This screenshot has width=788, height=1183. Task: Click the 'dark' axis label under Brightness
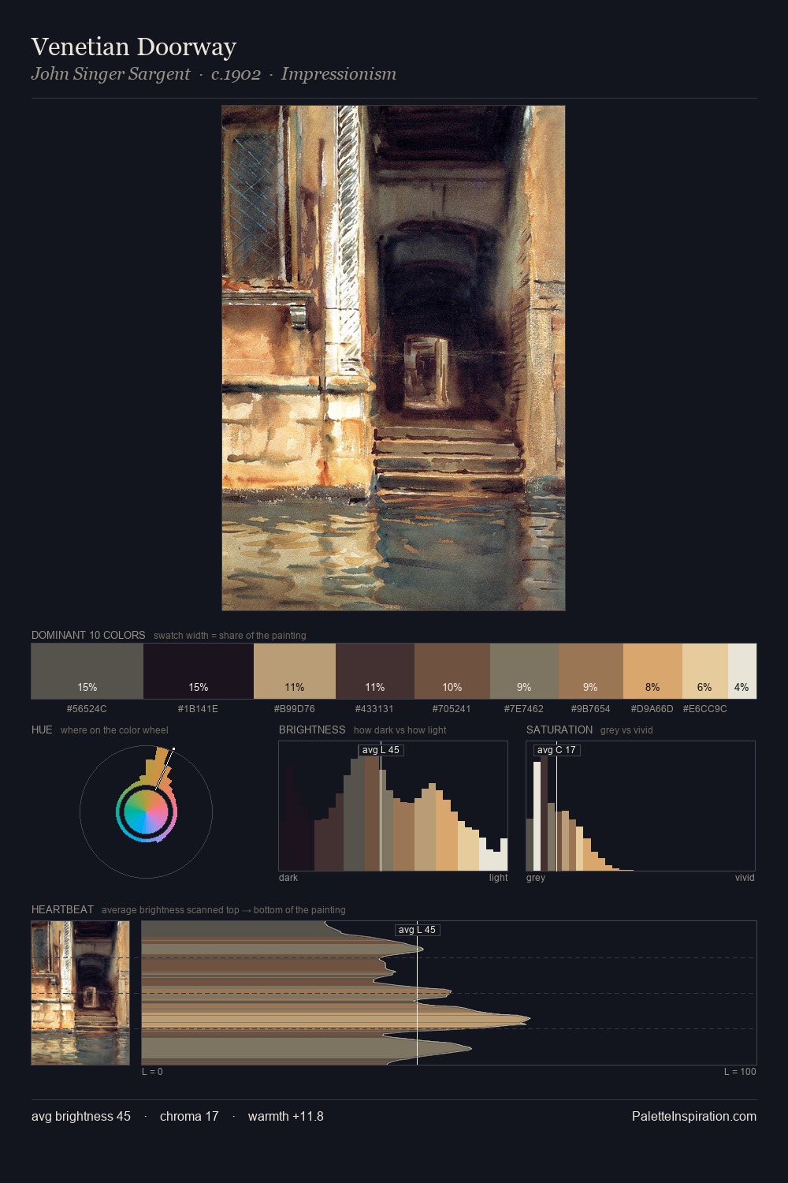point(288,878)
